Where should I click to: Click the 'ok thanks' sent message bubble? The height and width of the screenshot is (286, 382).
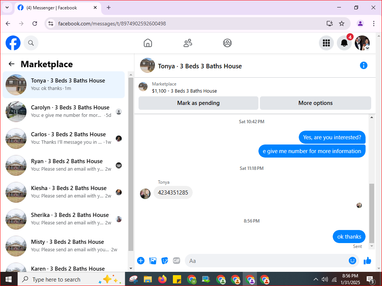coord(349,237)
